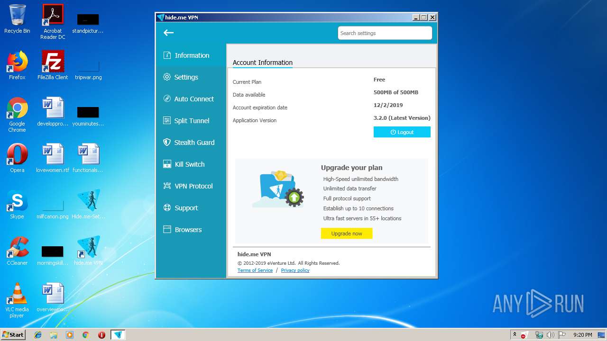Click the hide.me VPN title bar logo

tap(161, 18)
